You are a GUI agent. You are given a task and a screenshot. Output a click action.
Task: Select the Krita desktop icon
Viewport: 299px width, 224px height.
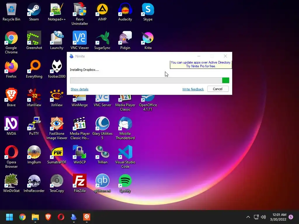148,40
